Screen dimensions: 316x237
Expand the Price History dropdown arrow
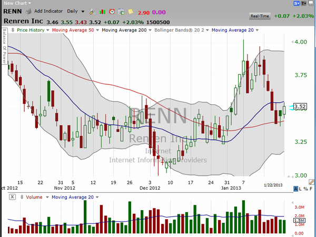[47, 30]
